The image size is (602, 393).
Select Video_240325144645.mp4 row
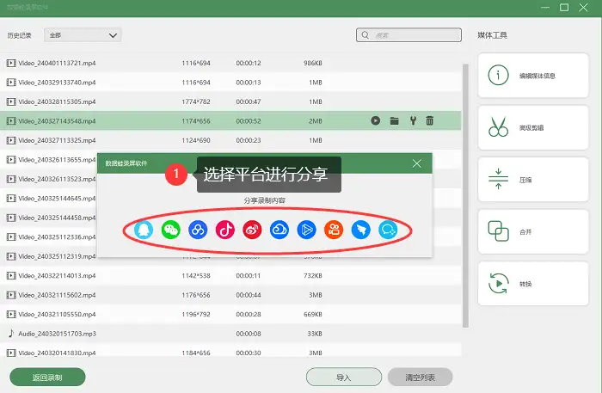point(48,199)
